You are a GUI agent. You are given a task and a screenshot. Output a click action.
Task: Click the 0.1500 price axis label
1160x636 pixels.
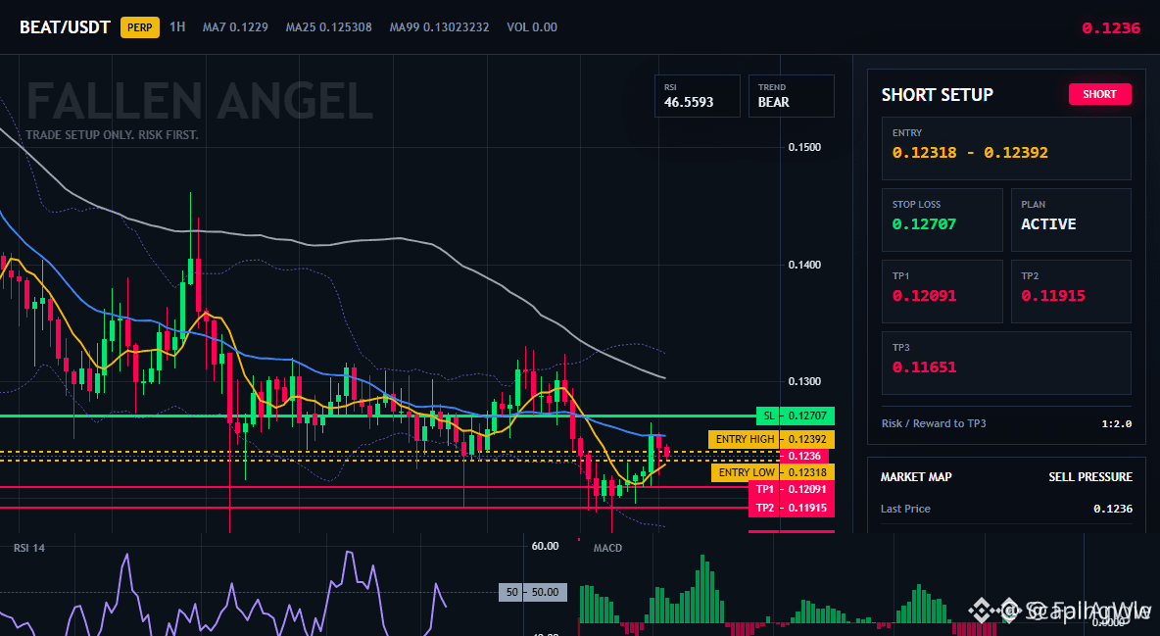point(804,147)
